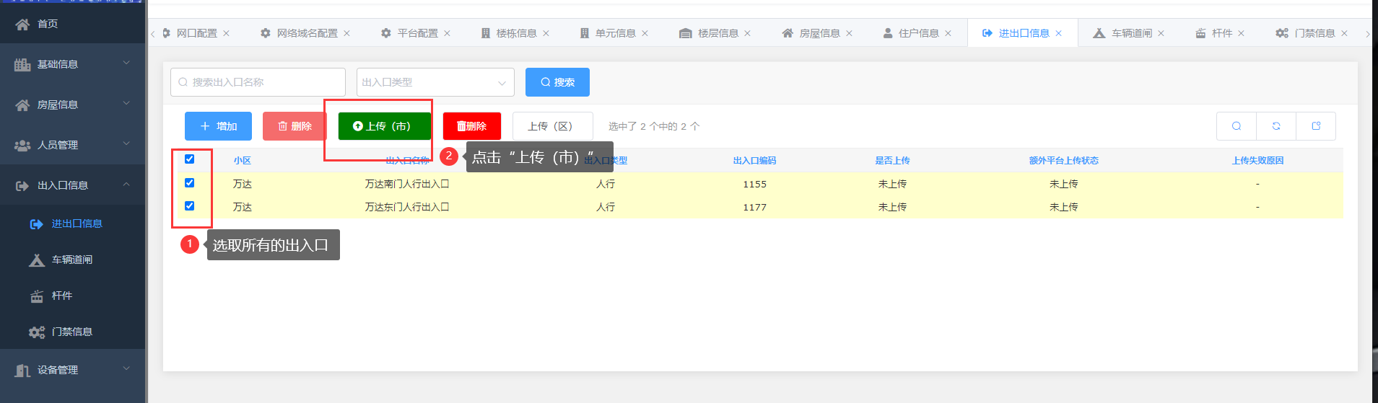Image resolution: width=1378 pixels, height=403 pixels.
Task: Close the 网络域名配置 tab
Action: click(x=346, y=33)
